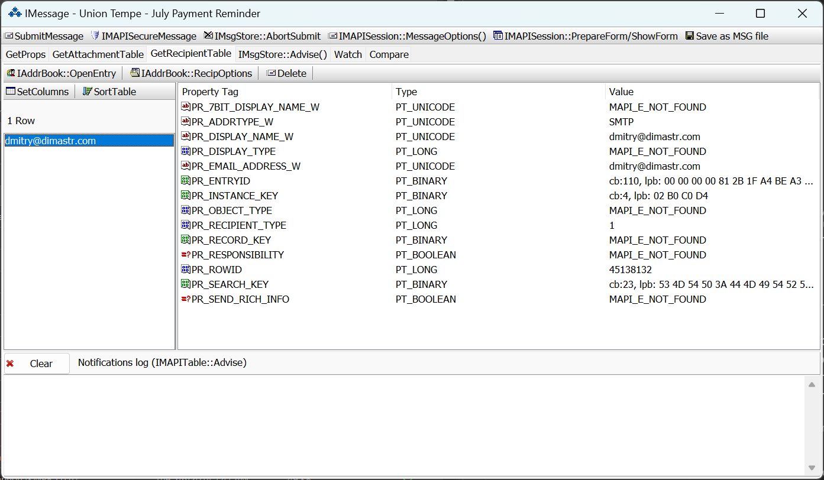This screenshot has width=824, height=480.
Task: Click the SetColumns table icon
Action: coord(11,92)
